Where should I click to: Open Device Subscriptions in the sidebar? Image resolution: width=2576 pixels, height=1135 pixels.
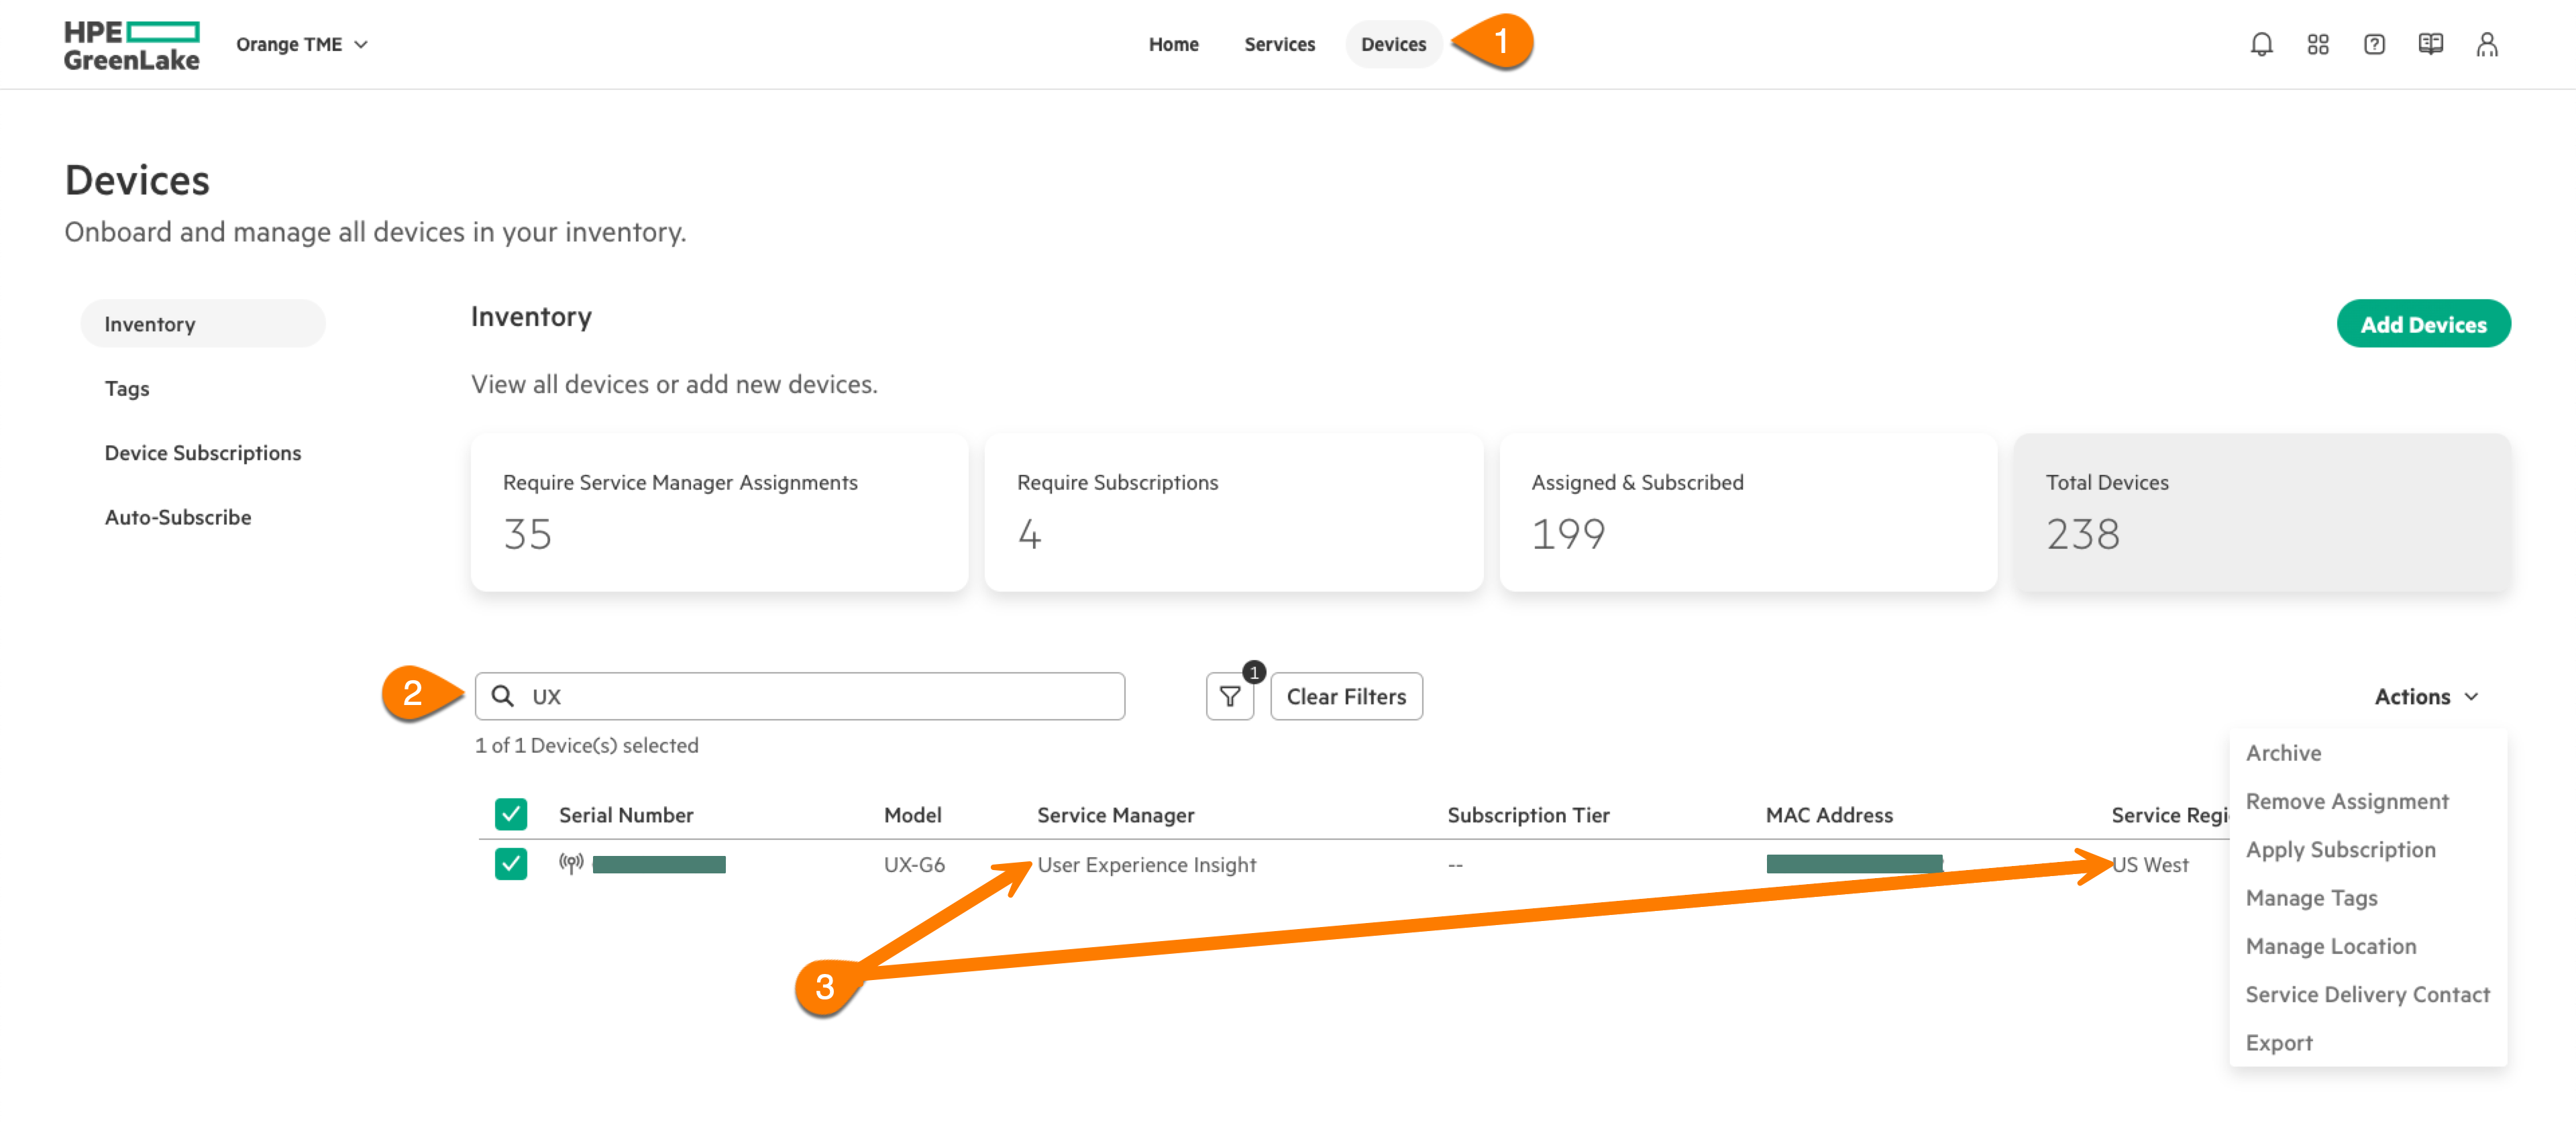[x=203, y=453]
